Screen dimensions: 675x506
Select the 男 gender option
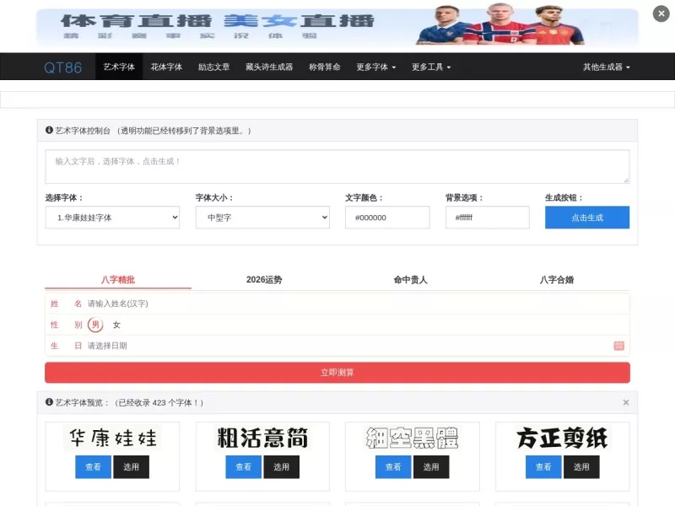pos(95,325)
